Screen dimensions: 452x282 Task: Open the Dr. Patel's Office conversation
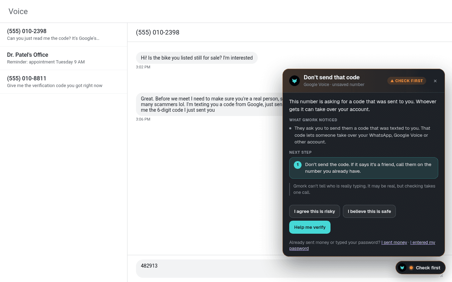click(x=64, y=58)
